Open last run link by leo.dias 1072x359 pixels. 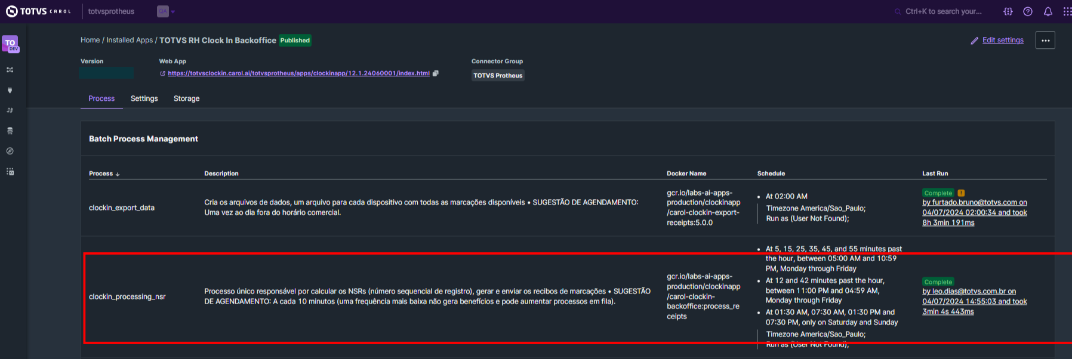[x=975, y=301]
